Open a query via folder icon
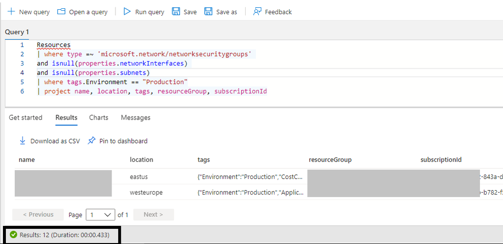Image resolution: width=503 pixels, height=244 pixels. (61, 12)
